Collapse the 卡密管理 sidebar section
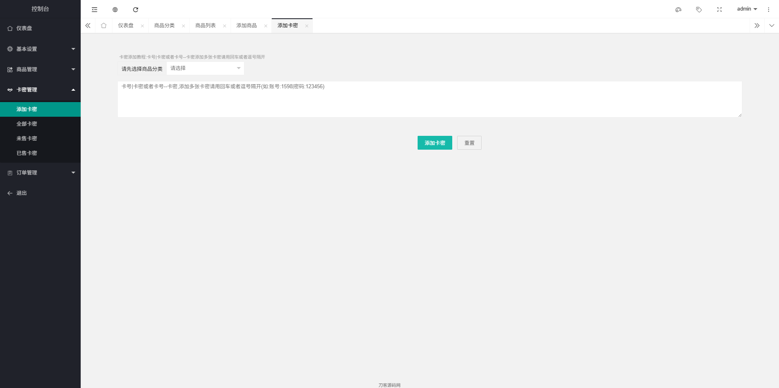 click(x=40, y=89)
